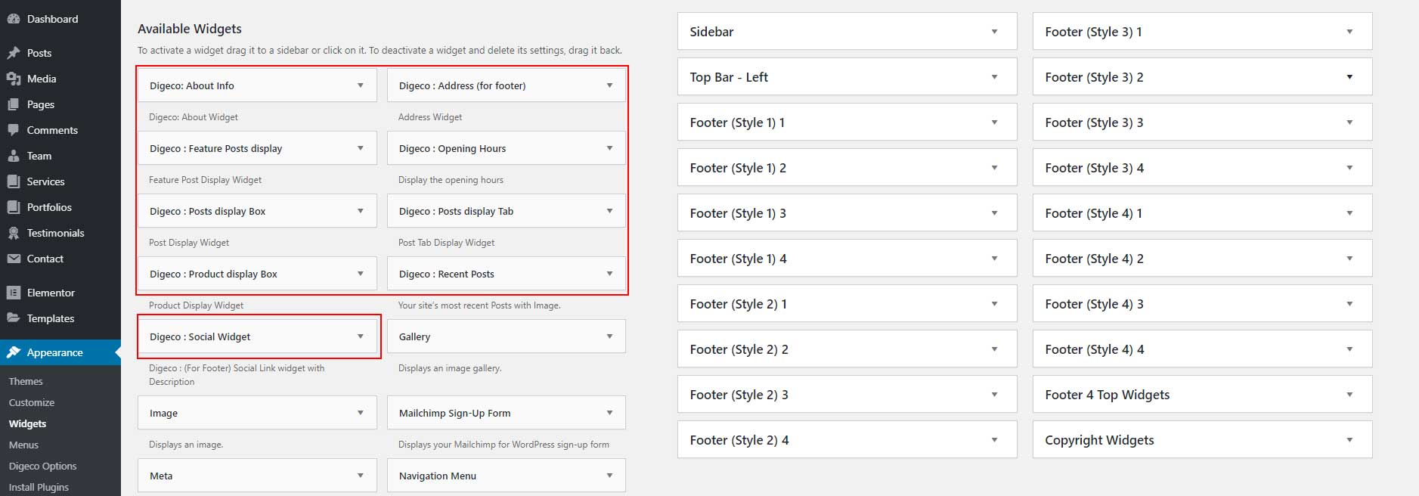Open Digeco Options link
The height and width of the screenshot is (496, 1419).
[x=43, y=467]
